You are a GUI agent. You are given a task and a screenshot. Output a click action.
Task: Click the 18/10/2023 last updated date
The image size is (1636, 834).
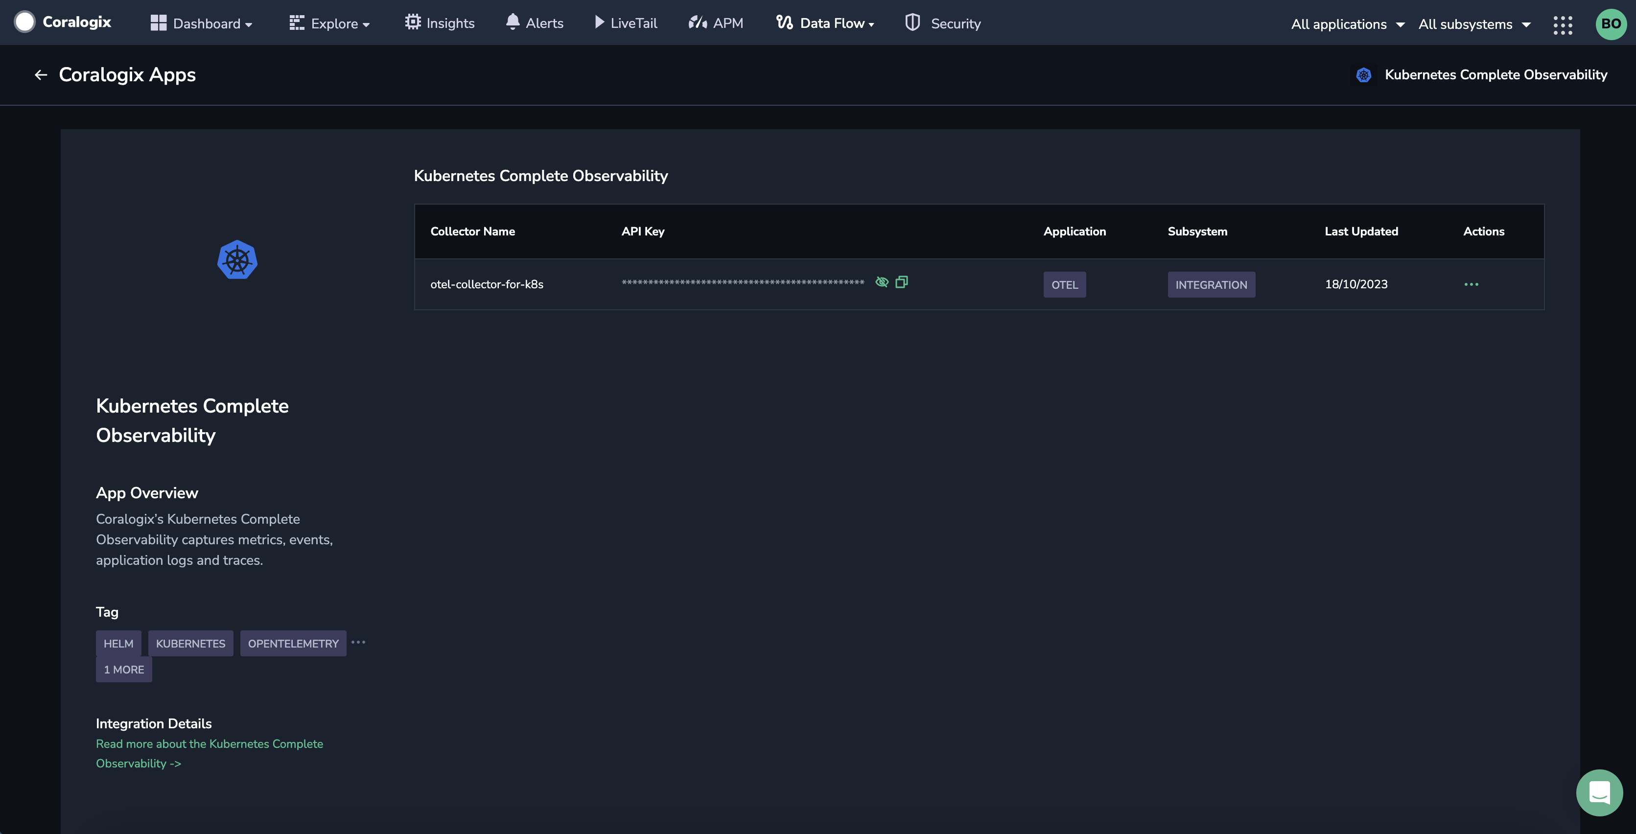pos(1356,284)
